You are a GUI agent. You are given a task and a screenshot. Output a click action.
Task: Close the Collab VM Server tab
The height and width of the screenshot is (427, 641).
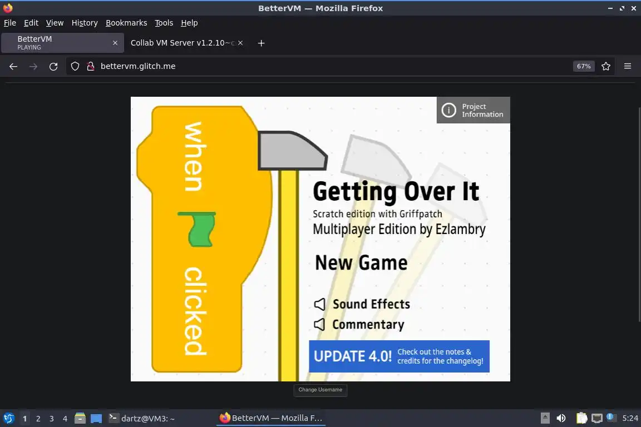(x=240, y=43)
